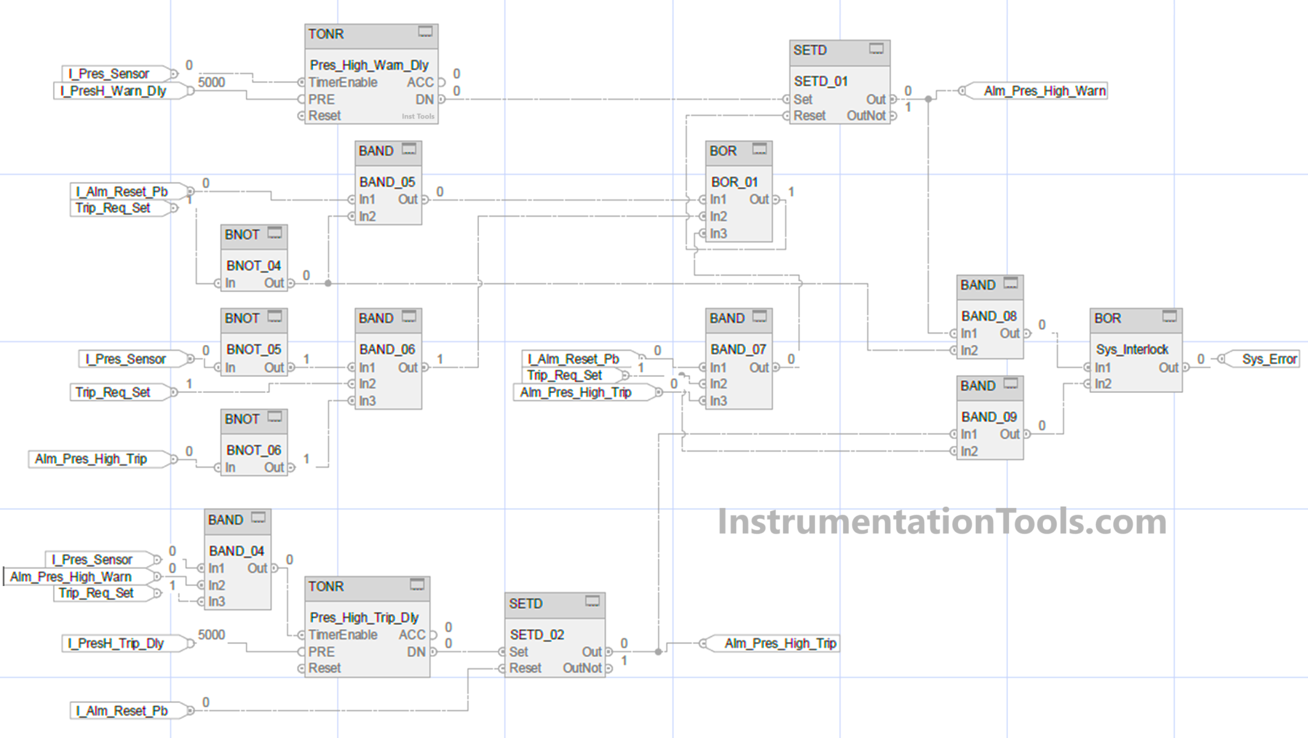Open properties button on Pres_High_Trip_Dly TONR block

[417, 585]
